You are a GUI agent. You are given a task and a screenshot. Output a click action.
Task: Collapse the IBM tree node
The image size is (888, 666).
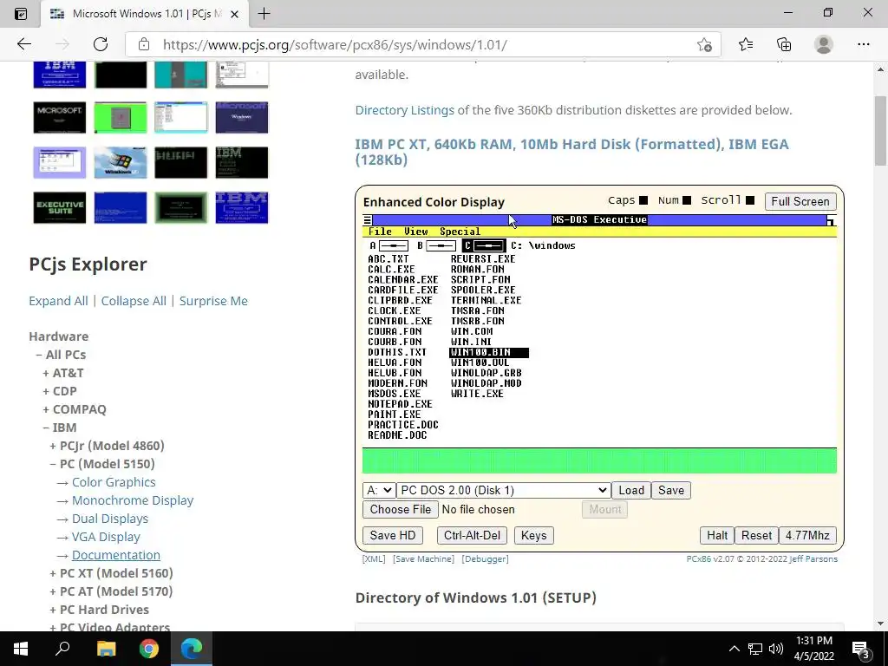coord(46,428)
